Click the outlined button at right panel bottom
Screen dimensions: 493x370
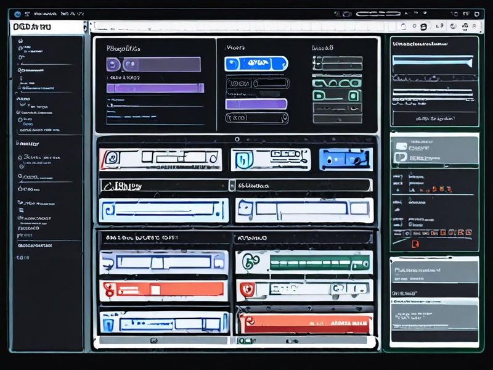[435, 118]
